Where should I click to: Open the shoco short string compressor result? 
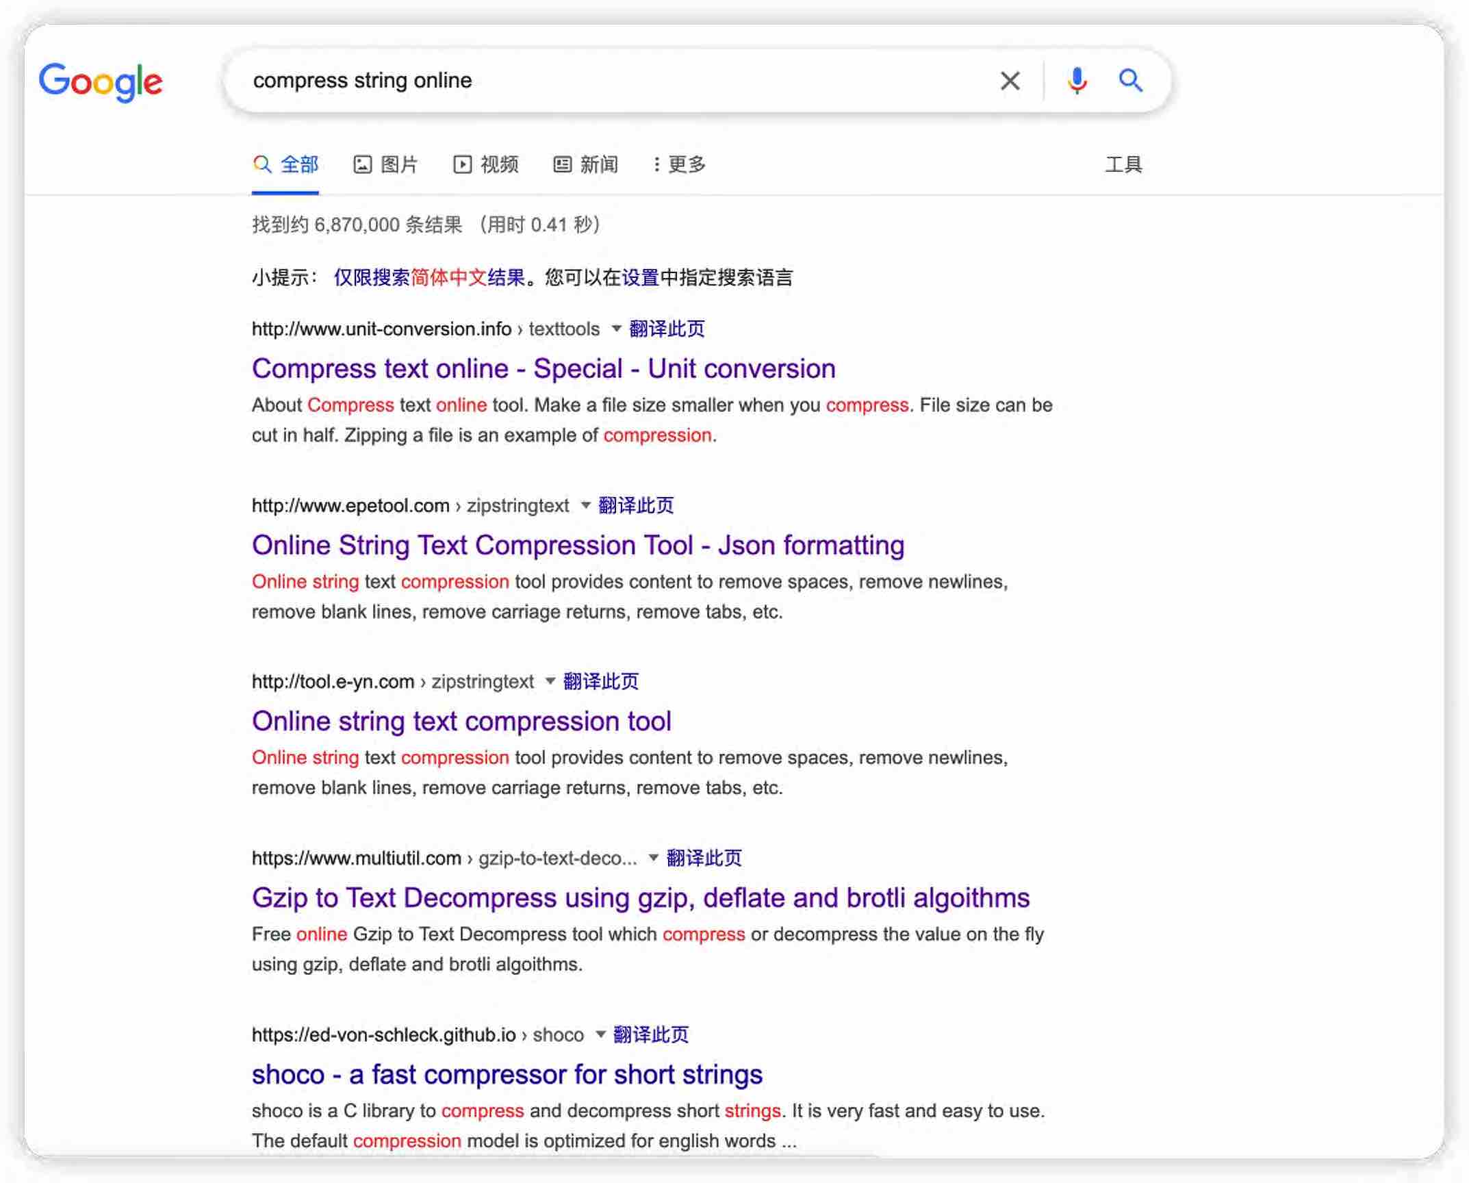click(507, 1075)
